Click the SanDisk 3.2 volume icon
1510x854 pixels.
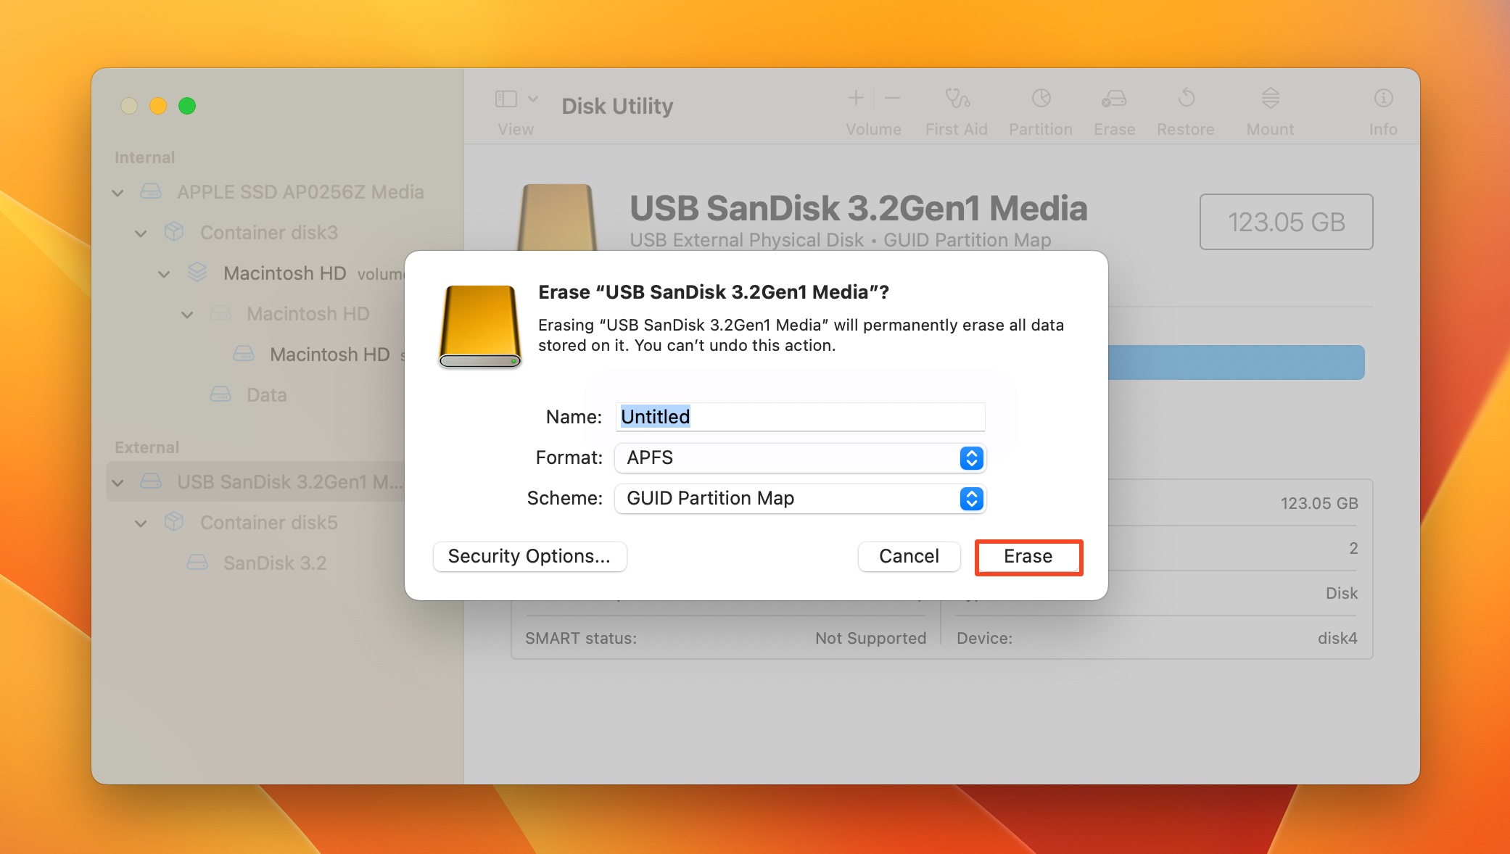[x=197, y=563]
